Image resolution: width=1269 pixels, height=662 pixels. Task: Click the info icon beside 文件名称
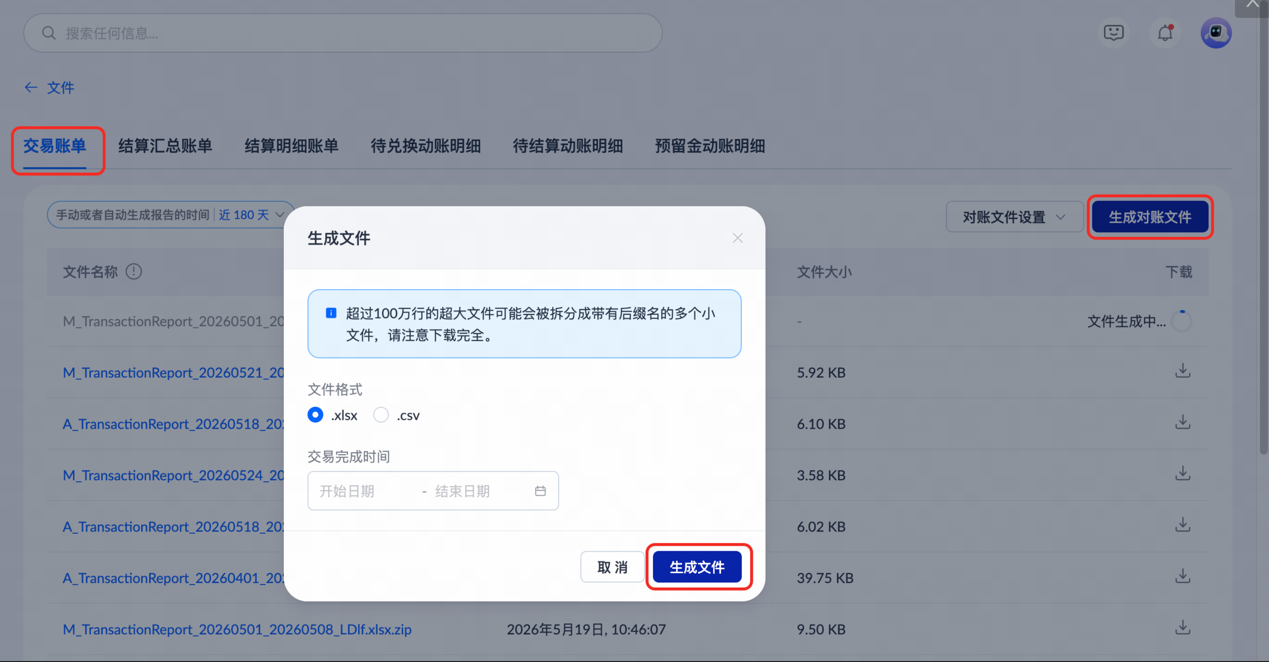(x=134, y=271)
